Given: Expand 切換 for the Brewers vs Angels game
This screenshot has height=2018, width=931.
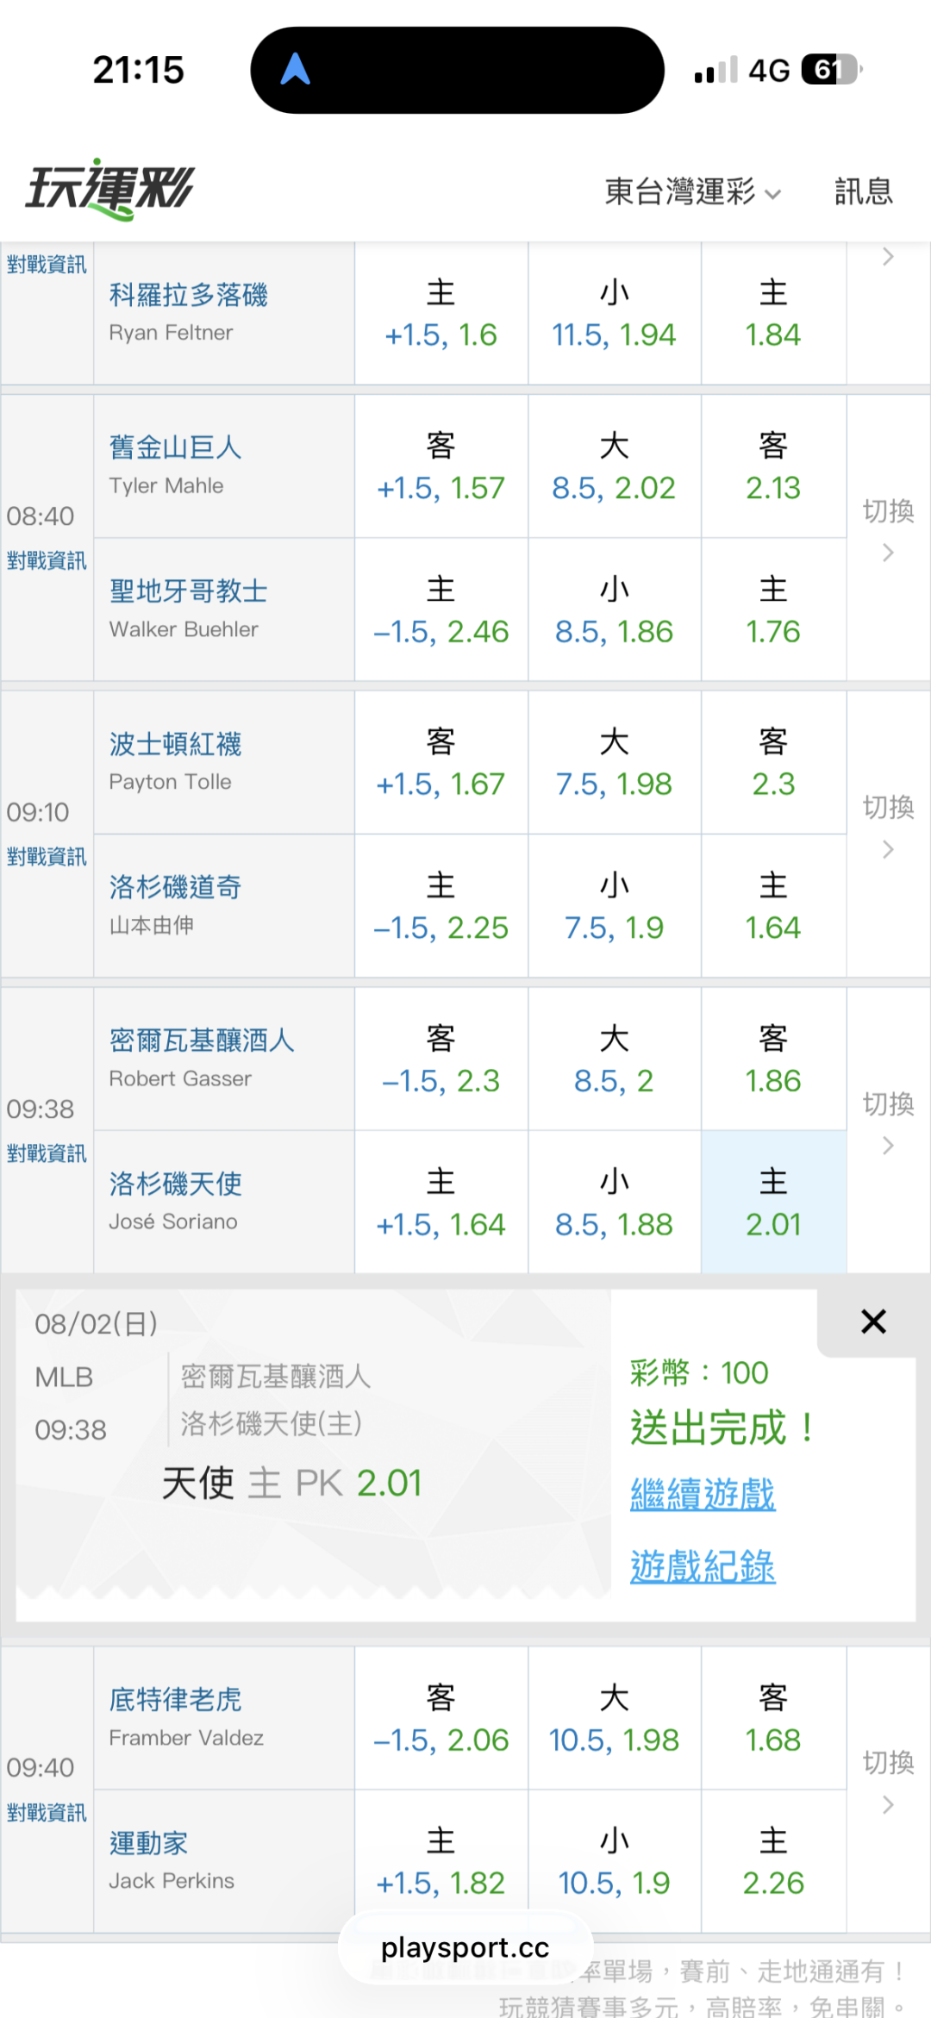Looking at the screenshot, I should coord(888,1122).
